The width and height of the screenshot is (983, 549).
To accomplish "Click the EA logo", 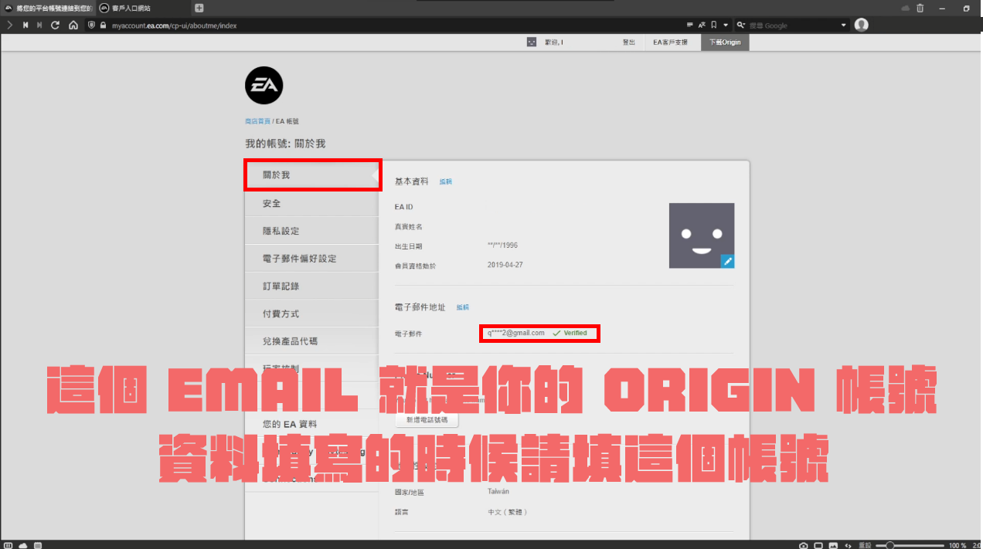I will click(x=264, y=86).
